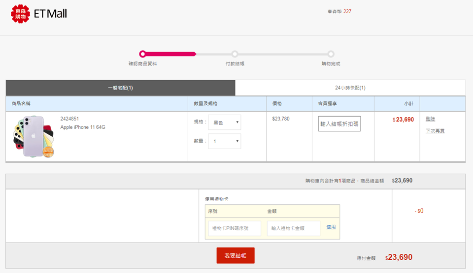Open the 規格 color dropdown showing 黑色
This screenshot has height=273, width=473.
(x=224, y=122)
